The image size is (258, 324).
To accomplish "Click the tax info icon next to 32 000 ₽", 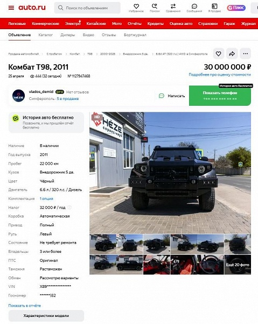I will (69, 207).
